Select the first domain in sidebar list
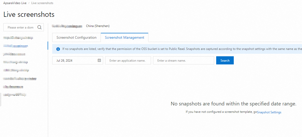Screen dimensions: 302x137 tap(18, 38)
